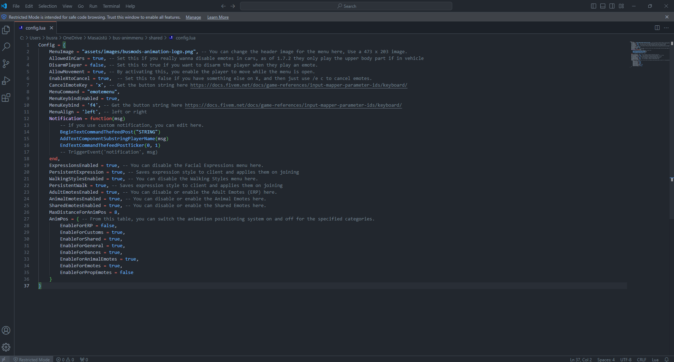This screenshot has width=674, height=362.
Task: Expand the busra breadcrumb segment
Action: 52,38
